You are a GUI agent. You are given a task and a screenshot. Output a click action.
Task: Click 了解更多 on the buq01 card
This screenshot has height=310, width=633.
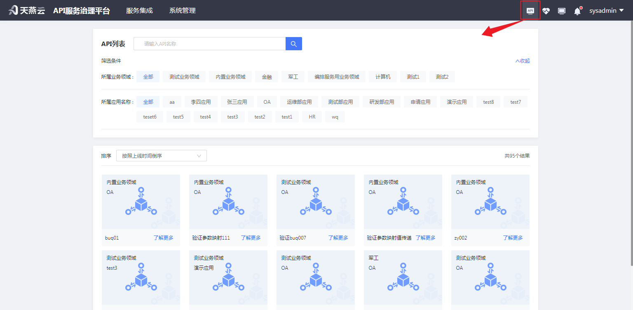163,238
